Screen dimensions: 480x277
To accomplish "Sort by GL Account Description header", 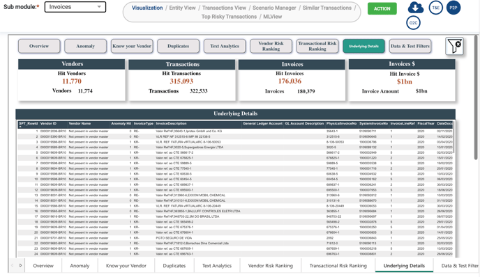I will click(304, 124).
